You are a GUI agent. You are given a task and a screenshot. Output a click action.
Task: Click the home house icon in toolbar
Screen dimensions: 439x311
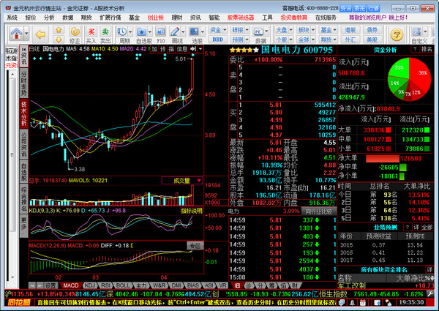(x=17, y=34)
